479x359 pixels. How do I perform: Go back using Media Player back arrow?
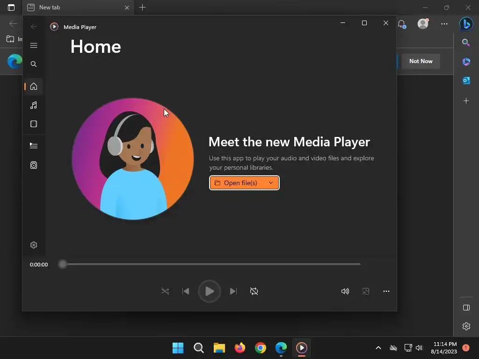click(x=34, y=27)
